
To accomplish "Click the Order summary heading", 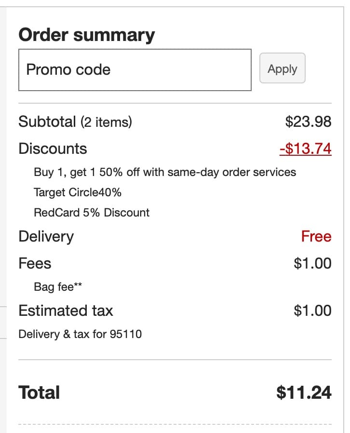I will [x=87, y=35].
